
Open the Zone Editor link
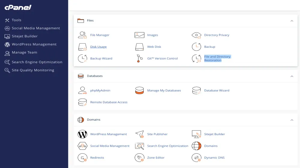(x=156, y=158)
